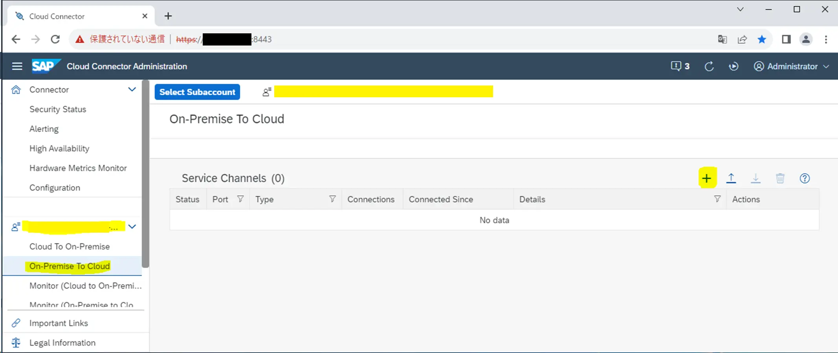Click the subaccount icon in the sidebar
This screenshot has height=353, width=838.
click(16, 227)
